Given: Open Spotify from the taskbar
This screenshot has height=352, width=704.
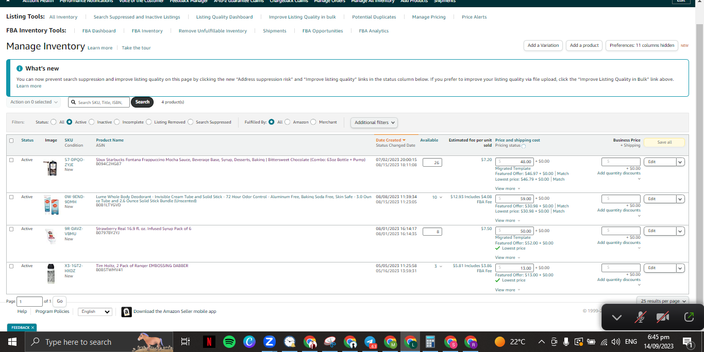Looking at the screenshot, I should [229, 342].
